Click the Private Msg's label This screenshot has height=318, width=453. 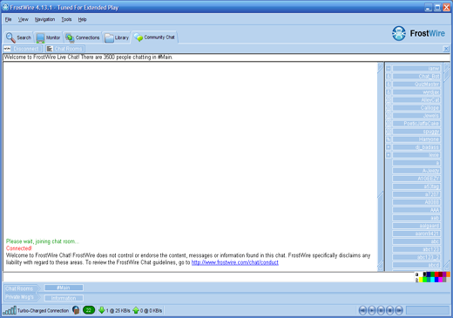click(19, 297)
